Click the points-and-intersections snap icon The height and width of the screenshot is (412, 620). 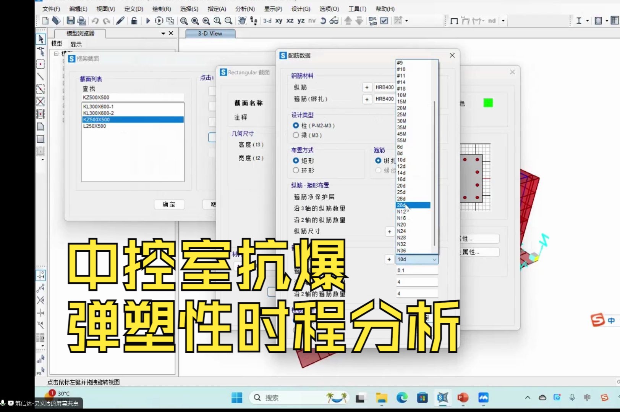pos(40,275)
